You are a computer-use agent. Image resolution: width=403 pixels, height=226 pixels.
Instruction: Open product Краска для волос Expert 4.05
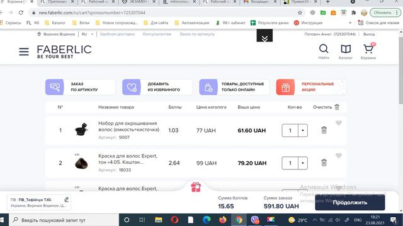coord(128,159)
